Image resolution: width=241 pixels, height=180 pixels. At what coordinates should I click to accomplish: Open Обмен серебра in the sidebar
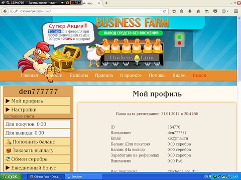coord(37,159)
